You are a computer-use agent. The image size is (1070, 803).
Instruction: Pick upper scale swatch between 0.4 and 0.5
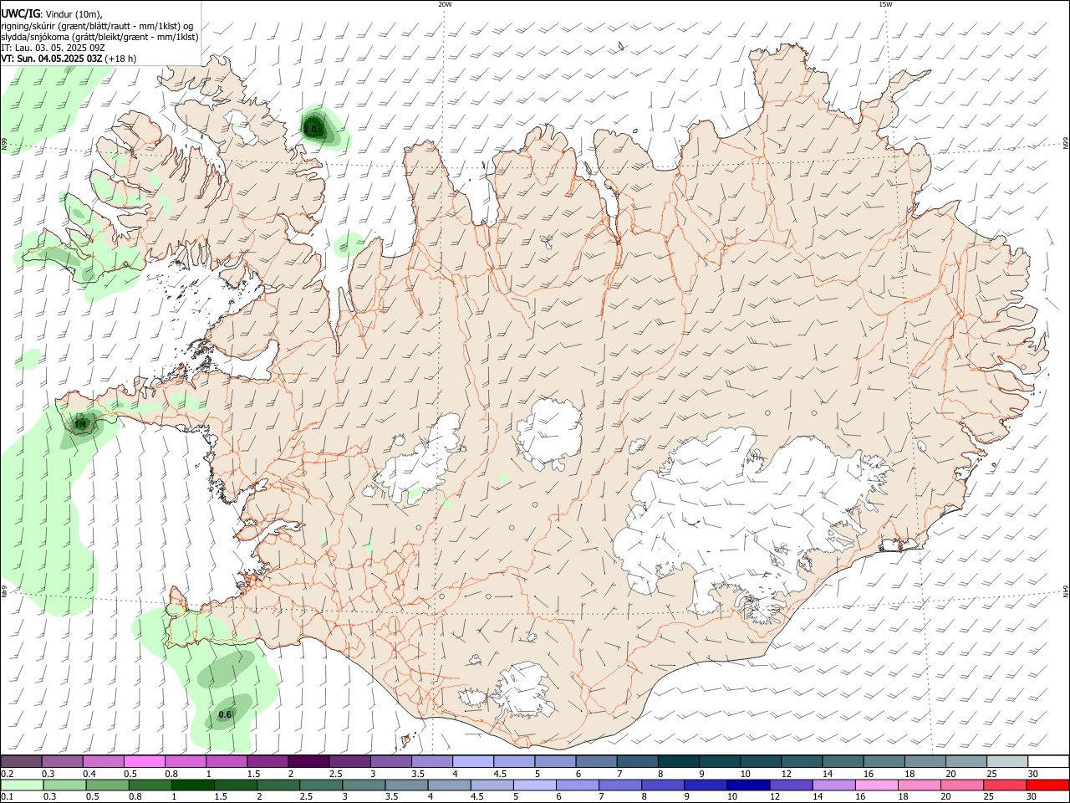103,761
